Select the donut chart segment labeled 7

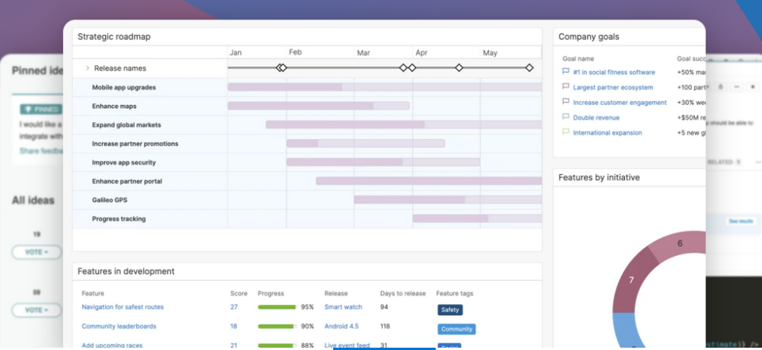[x=630, y=282]
